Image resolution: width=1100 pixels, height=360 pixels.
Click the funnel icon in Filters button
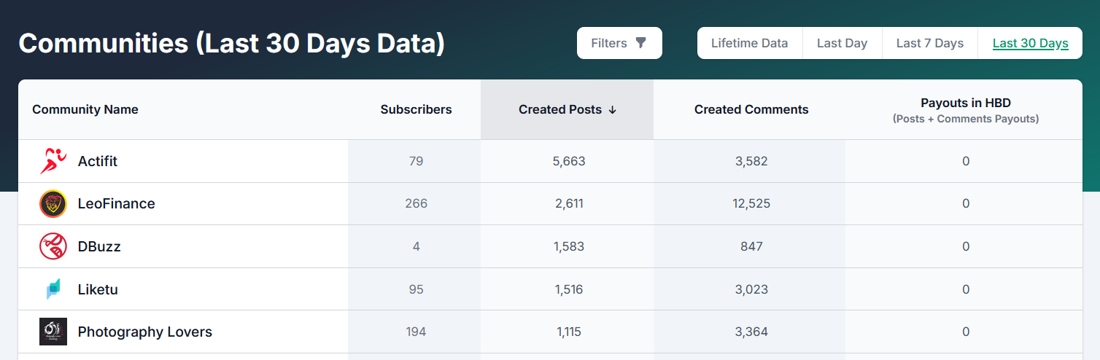click(x=640, y=43)
